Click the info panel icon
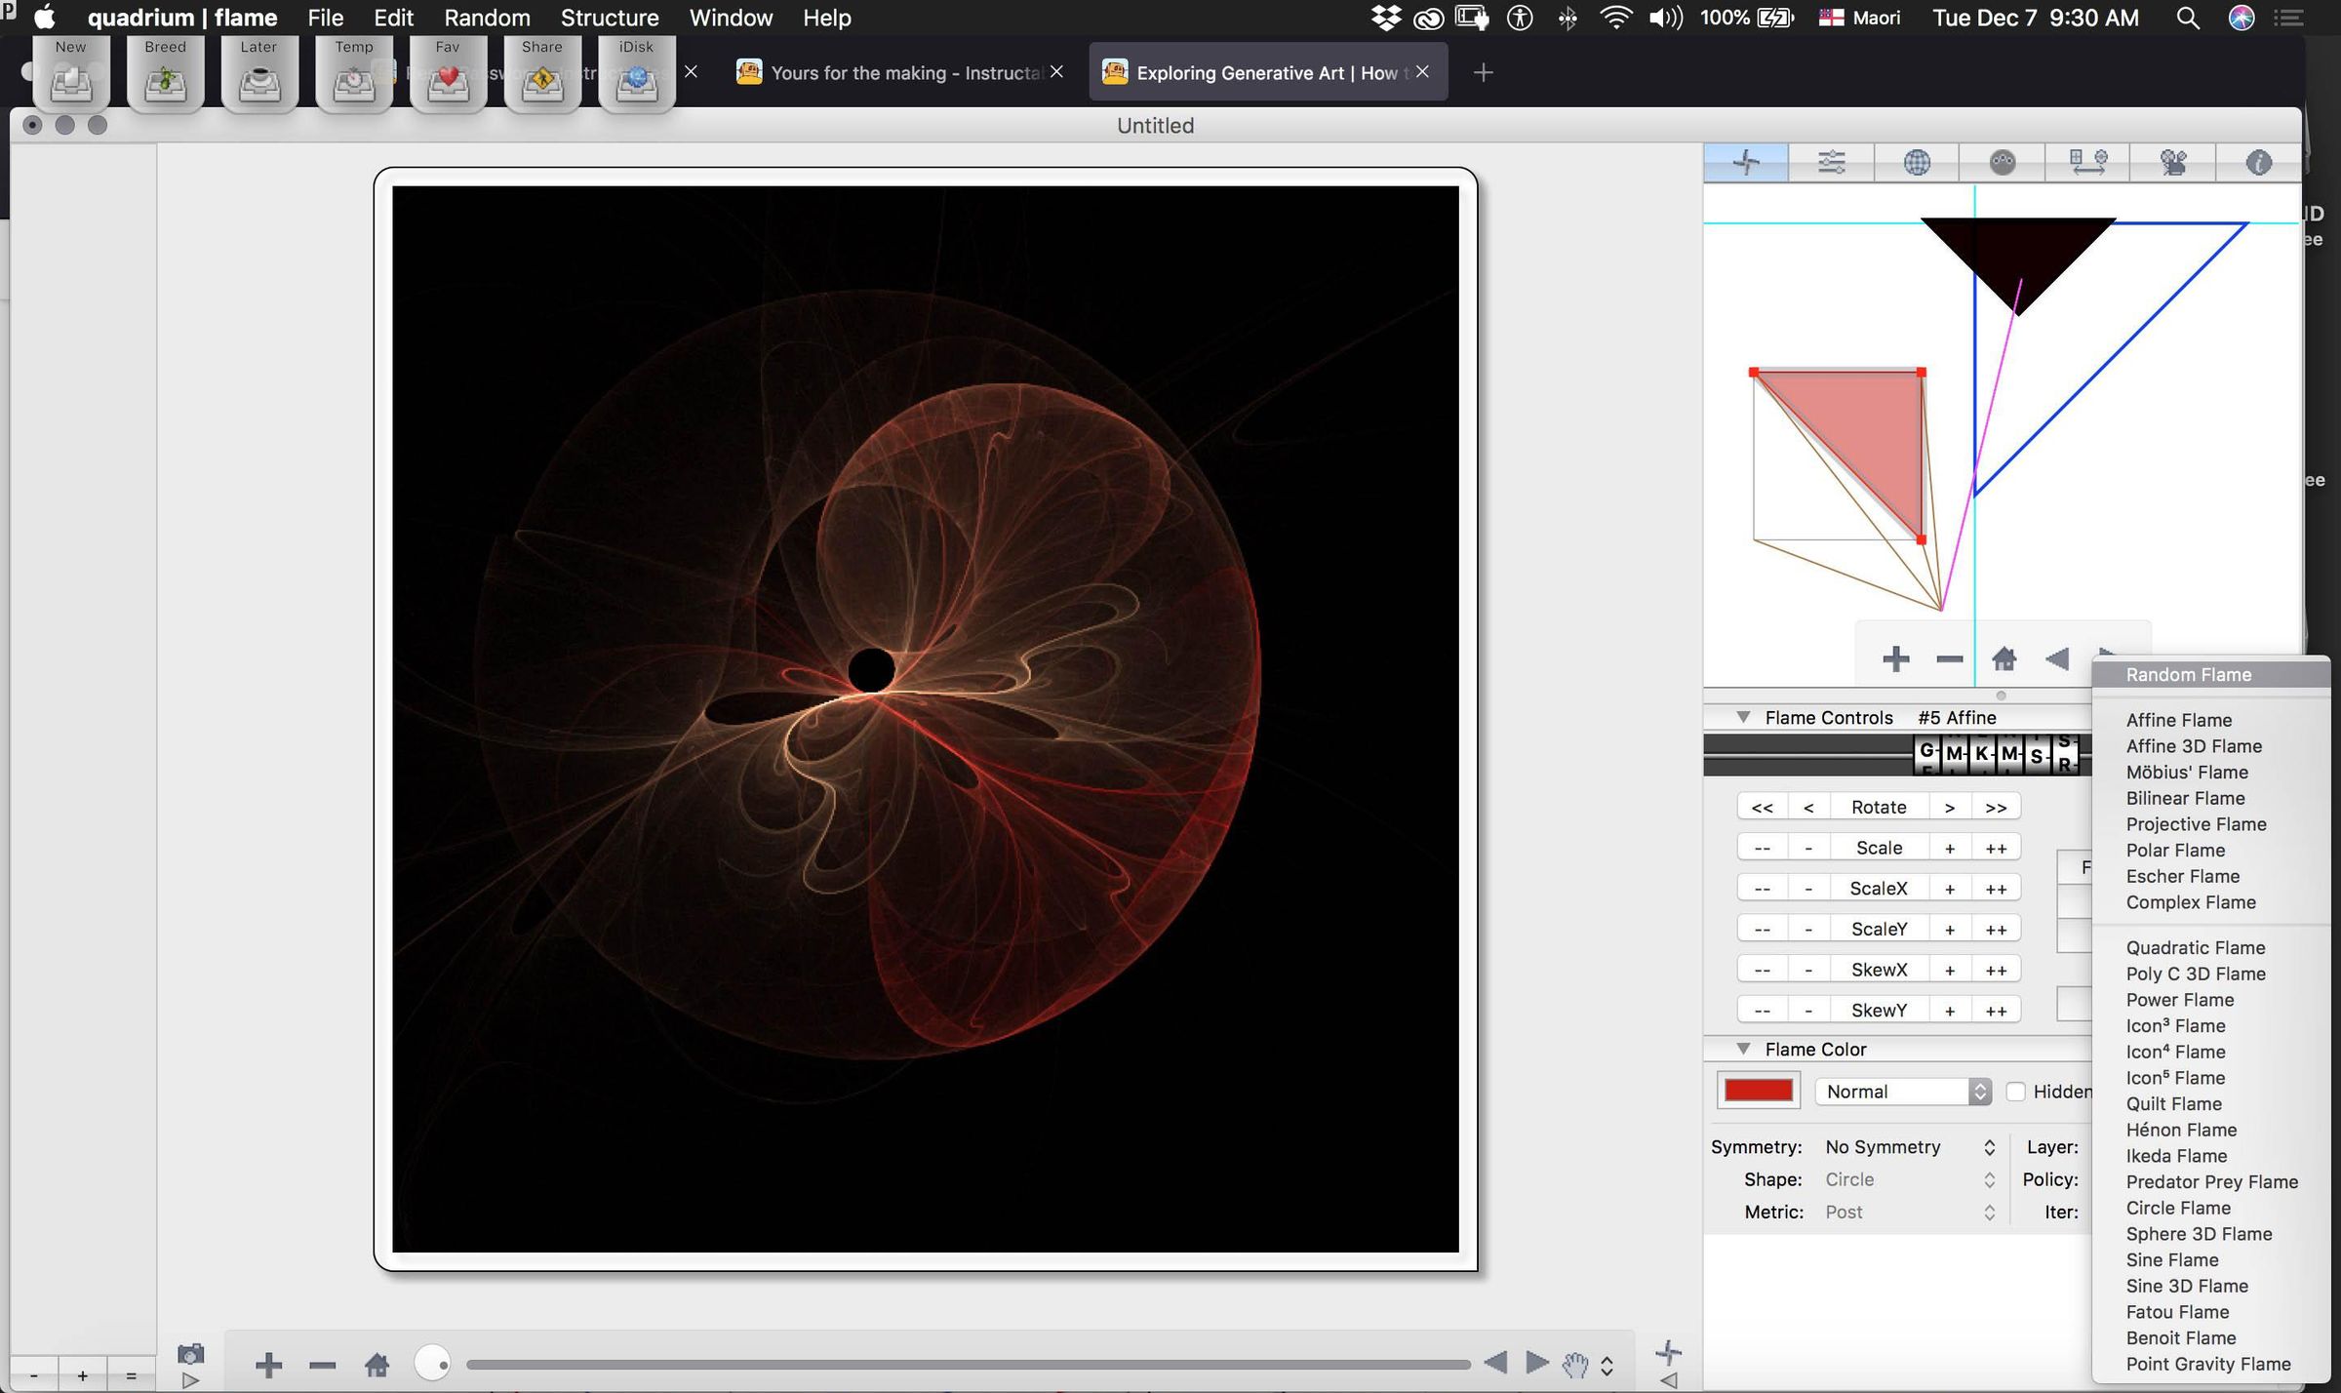 [2259, 162]
